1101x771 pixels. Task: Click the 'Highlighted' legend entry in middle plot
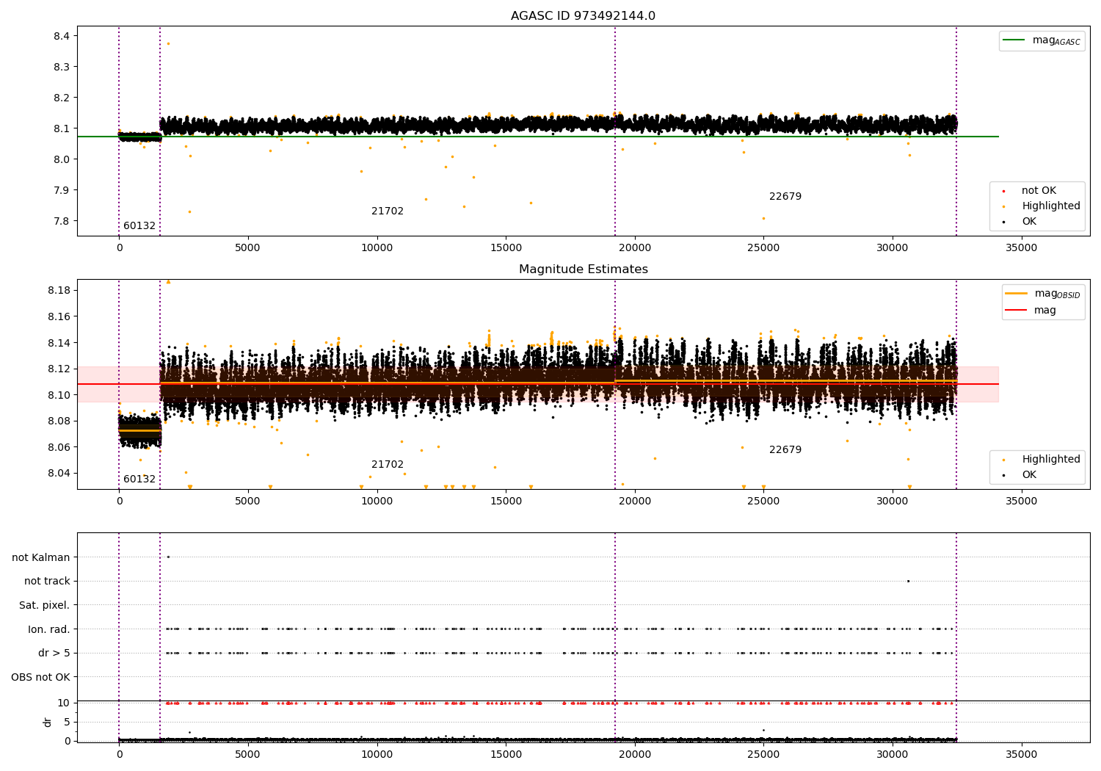click(1036, 460)
